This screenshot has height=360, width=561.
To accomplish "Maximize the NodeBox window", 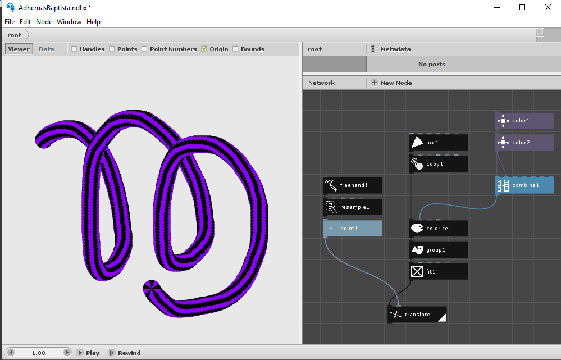I will 522,7.
